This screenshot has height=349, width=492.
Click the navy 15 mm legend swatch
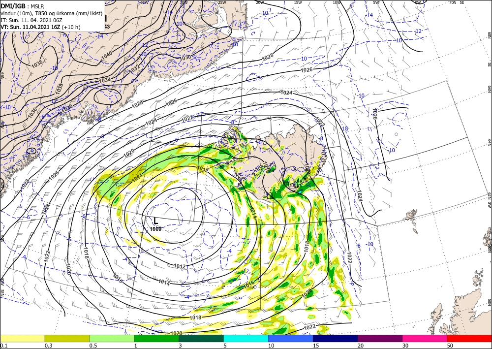coord(336,338)
